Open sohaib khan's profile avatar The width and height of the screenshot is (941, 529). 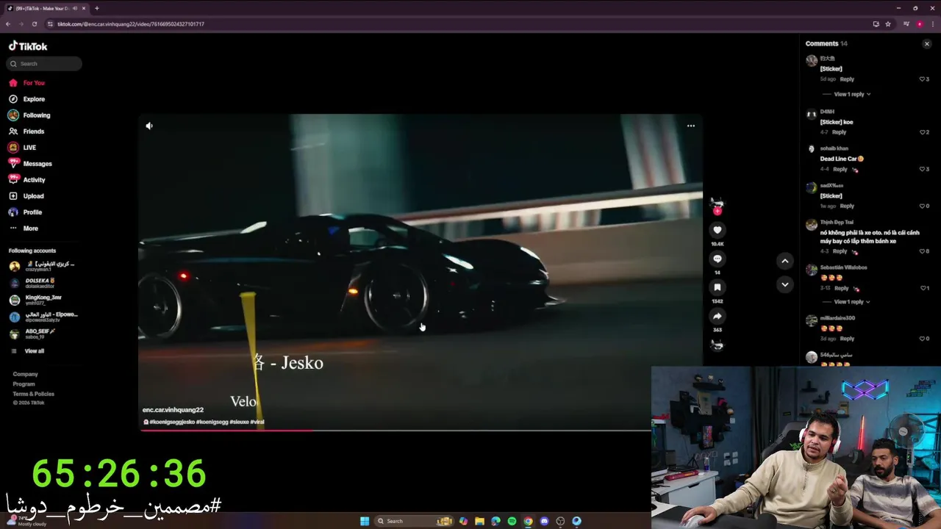pyautogui.click(x=811, y=150)
